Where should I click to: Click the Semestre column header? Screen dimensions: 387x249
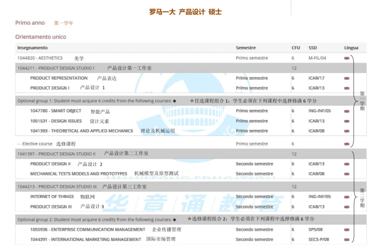[x=245, y=48]
